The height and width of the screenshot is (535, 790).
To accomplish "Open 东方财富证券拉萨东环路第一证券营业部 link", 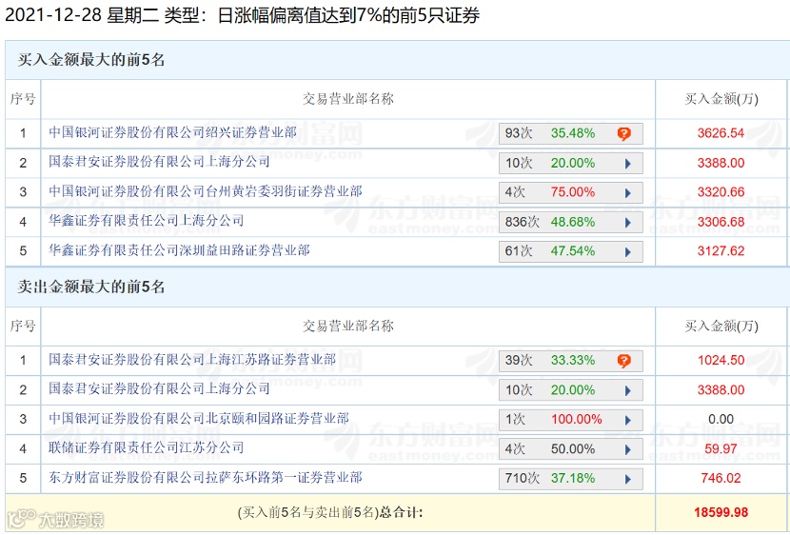I will (x=206, y=477).
